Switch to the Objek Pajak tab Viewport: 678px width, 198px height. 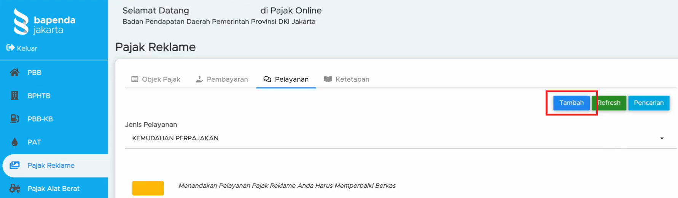pyautogui.click(x=156, y=79)
